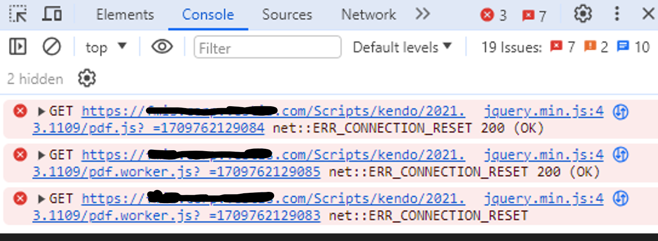This screenshot has width=658, height=241.
Task: Click into the console Filter field
Action: tap(268, 48)
